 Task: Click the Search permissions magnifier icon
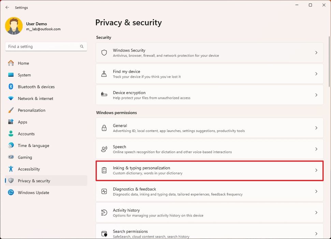pyautogui.click(x=104, y=233)
